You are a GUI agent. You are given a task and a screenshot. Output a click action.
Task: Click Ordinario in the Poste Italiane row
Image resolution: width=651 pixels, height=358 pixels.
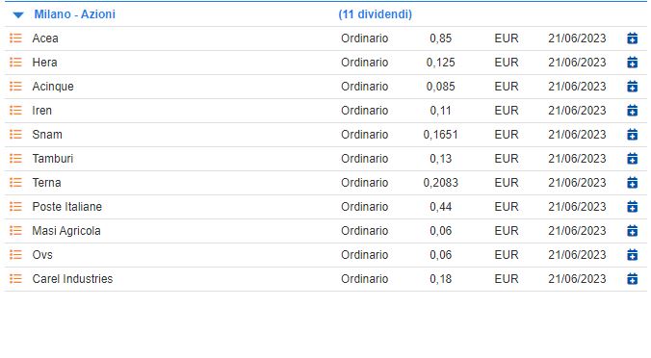[365, 207]
